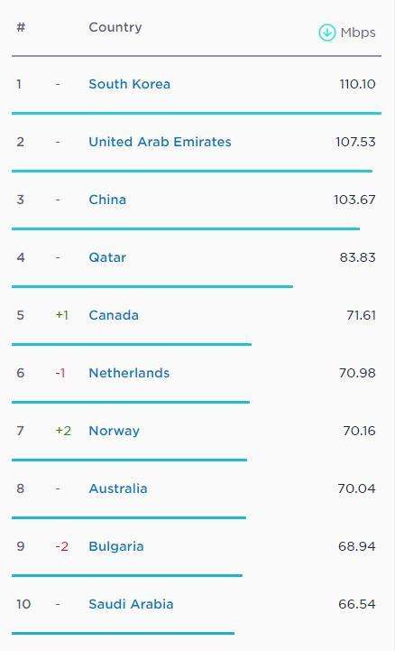This screenshot has height=651, width=395.
Task: Click the Canada country link
Action: click(114, 315)
